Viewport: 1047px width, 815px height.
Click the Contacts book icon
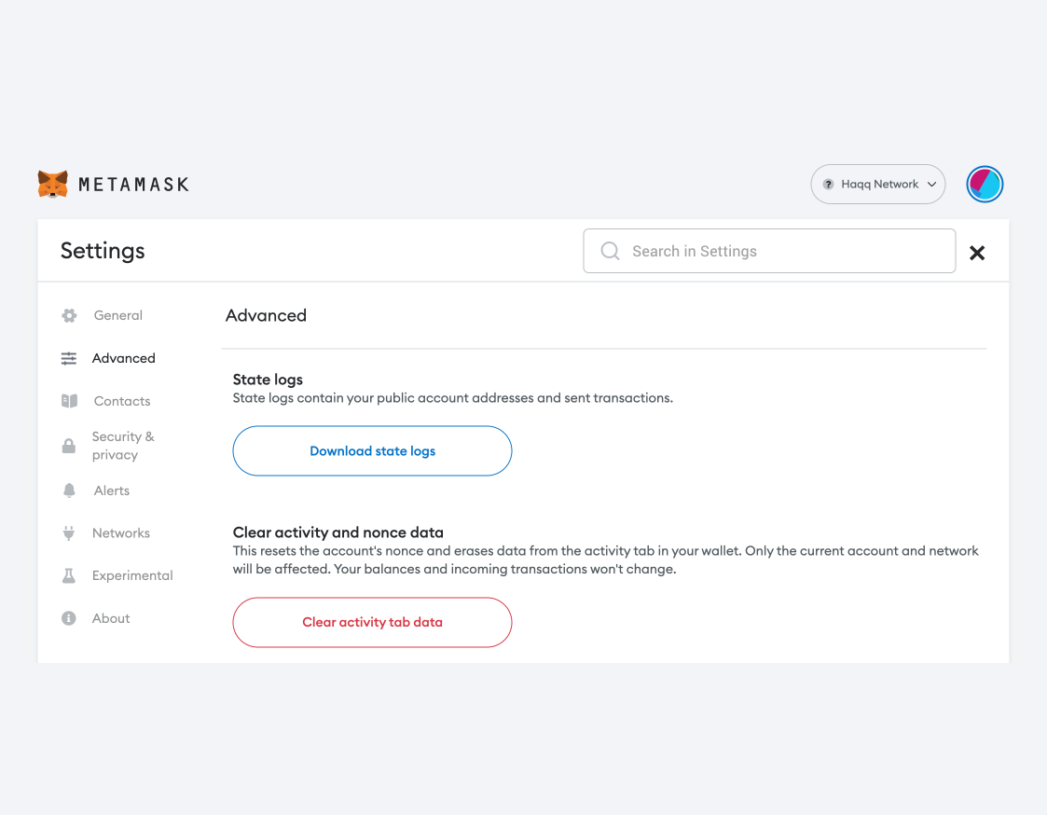tap(69, 401)
